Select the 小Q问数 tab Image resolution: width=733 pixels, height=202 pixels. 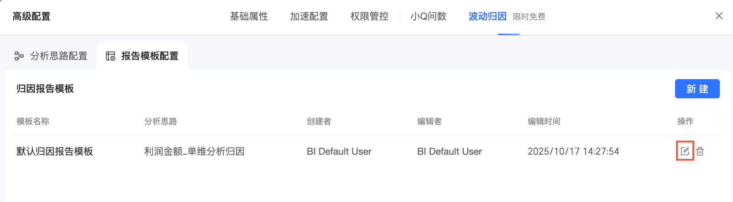click(x=428, y=16)
